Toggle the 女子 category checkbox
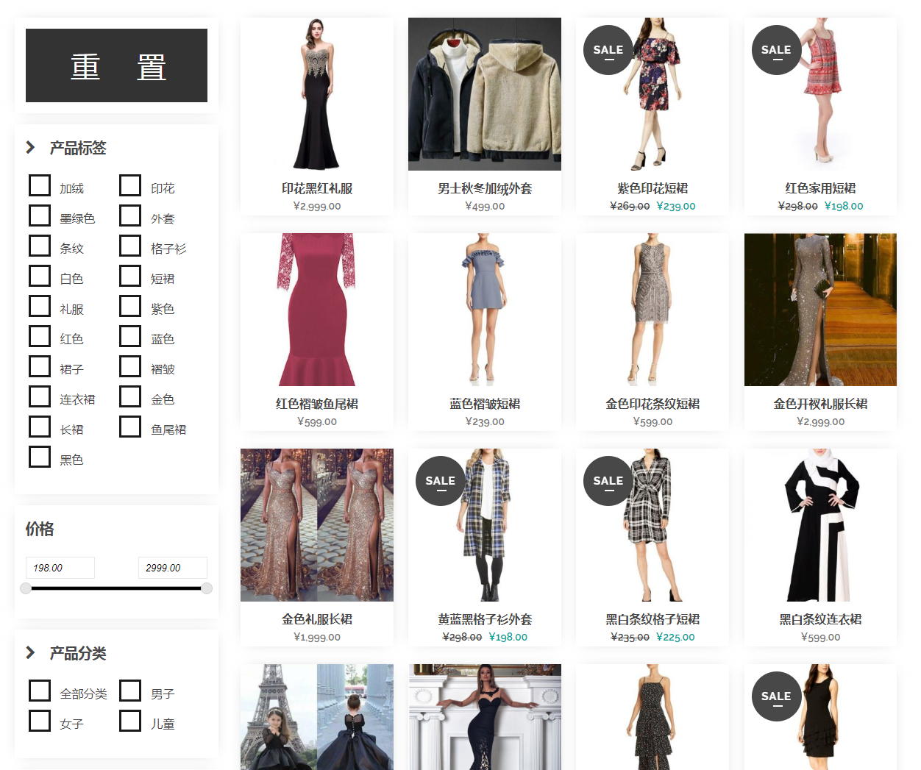 [x=40, y=721]
